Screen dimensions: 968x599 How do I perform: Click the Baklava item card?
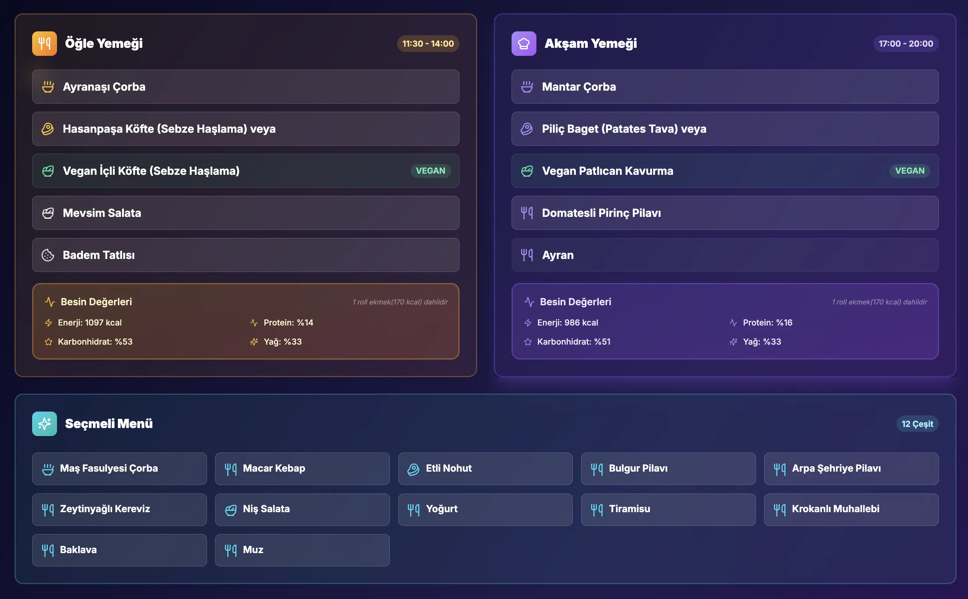119,550
